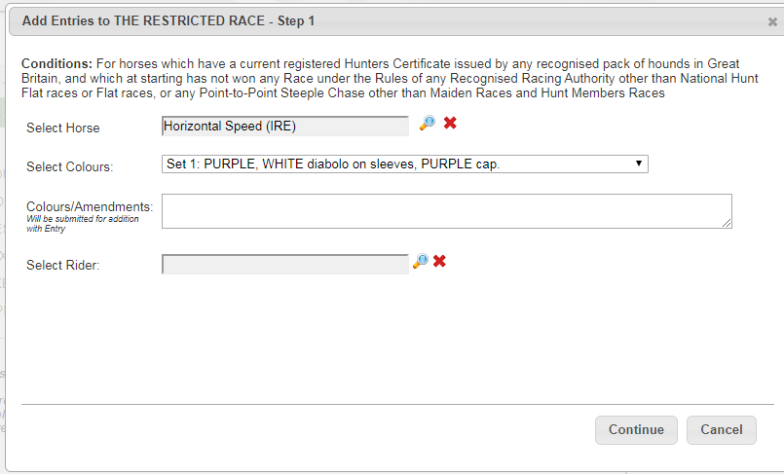Click the Add Entries dialog title bar
The height and width of the screenshot is (474, 784).
(390, 20)
